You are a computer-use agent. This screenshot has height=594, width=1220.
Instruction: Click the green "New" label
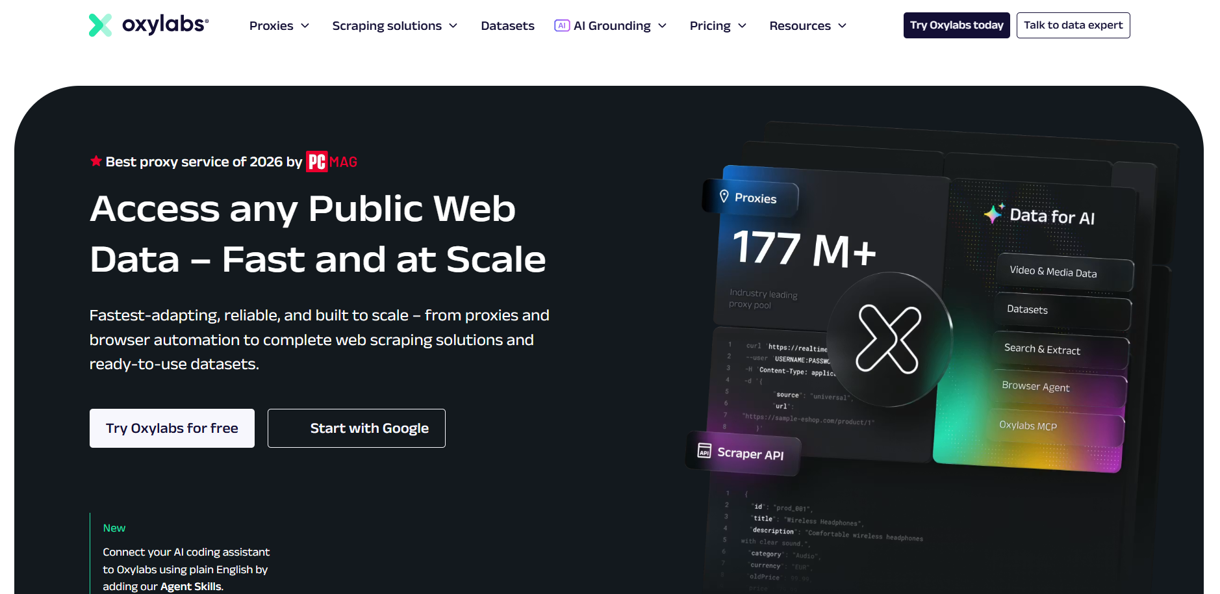tap(114, 528)
